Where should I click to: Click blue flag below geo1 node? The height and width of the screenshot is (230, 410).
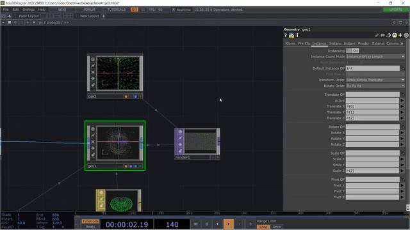click(x=136, y=166)
